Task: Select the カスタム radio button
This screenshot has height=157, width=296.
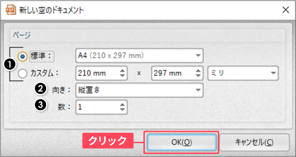Action: 23,74
